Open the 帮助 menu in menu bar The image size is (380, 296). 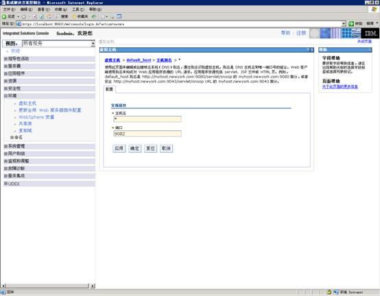tap(95, 10)
